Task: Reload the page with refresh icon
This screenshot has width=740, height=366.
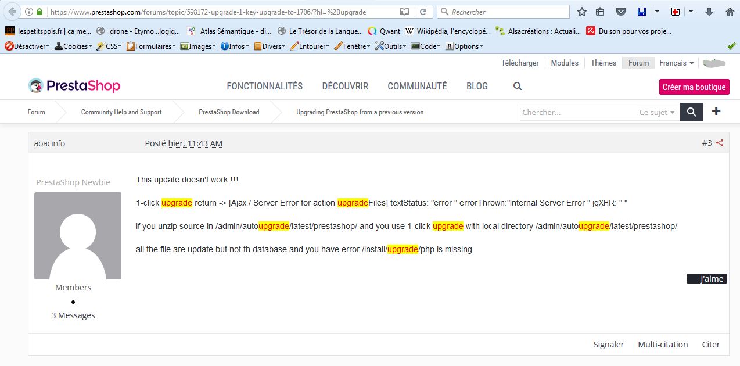Action: pos(423,12)
